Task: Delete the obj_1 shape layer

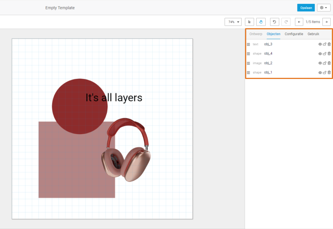Action: [329, 72]
